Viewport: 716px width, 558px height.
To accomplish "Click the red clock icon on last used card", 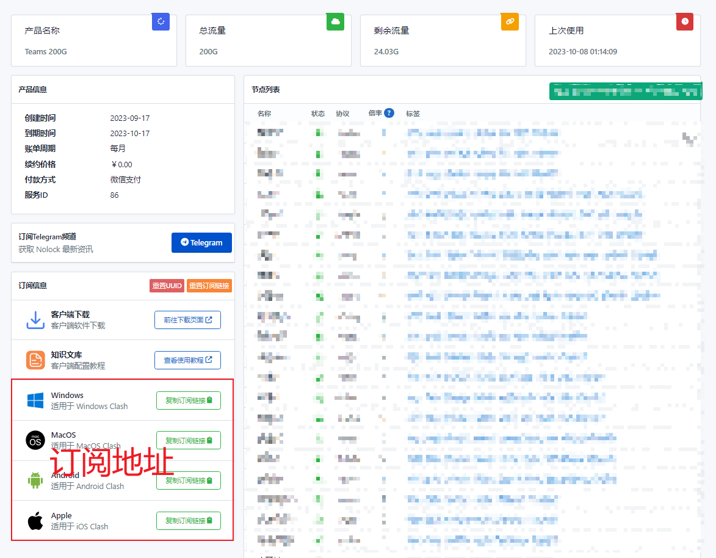I will pos(685,21).
